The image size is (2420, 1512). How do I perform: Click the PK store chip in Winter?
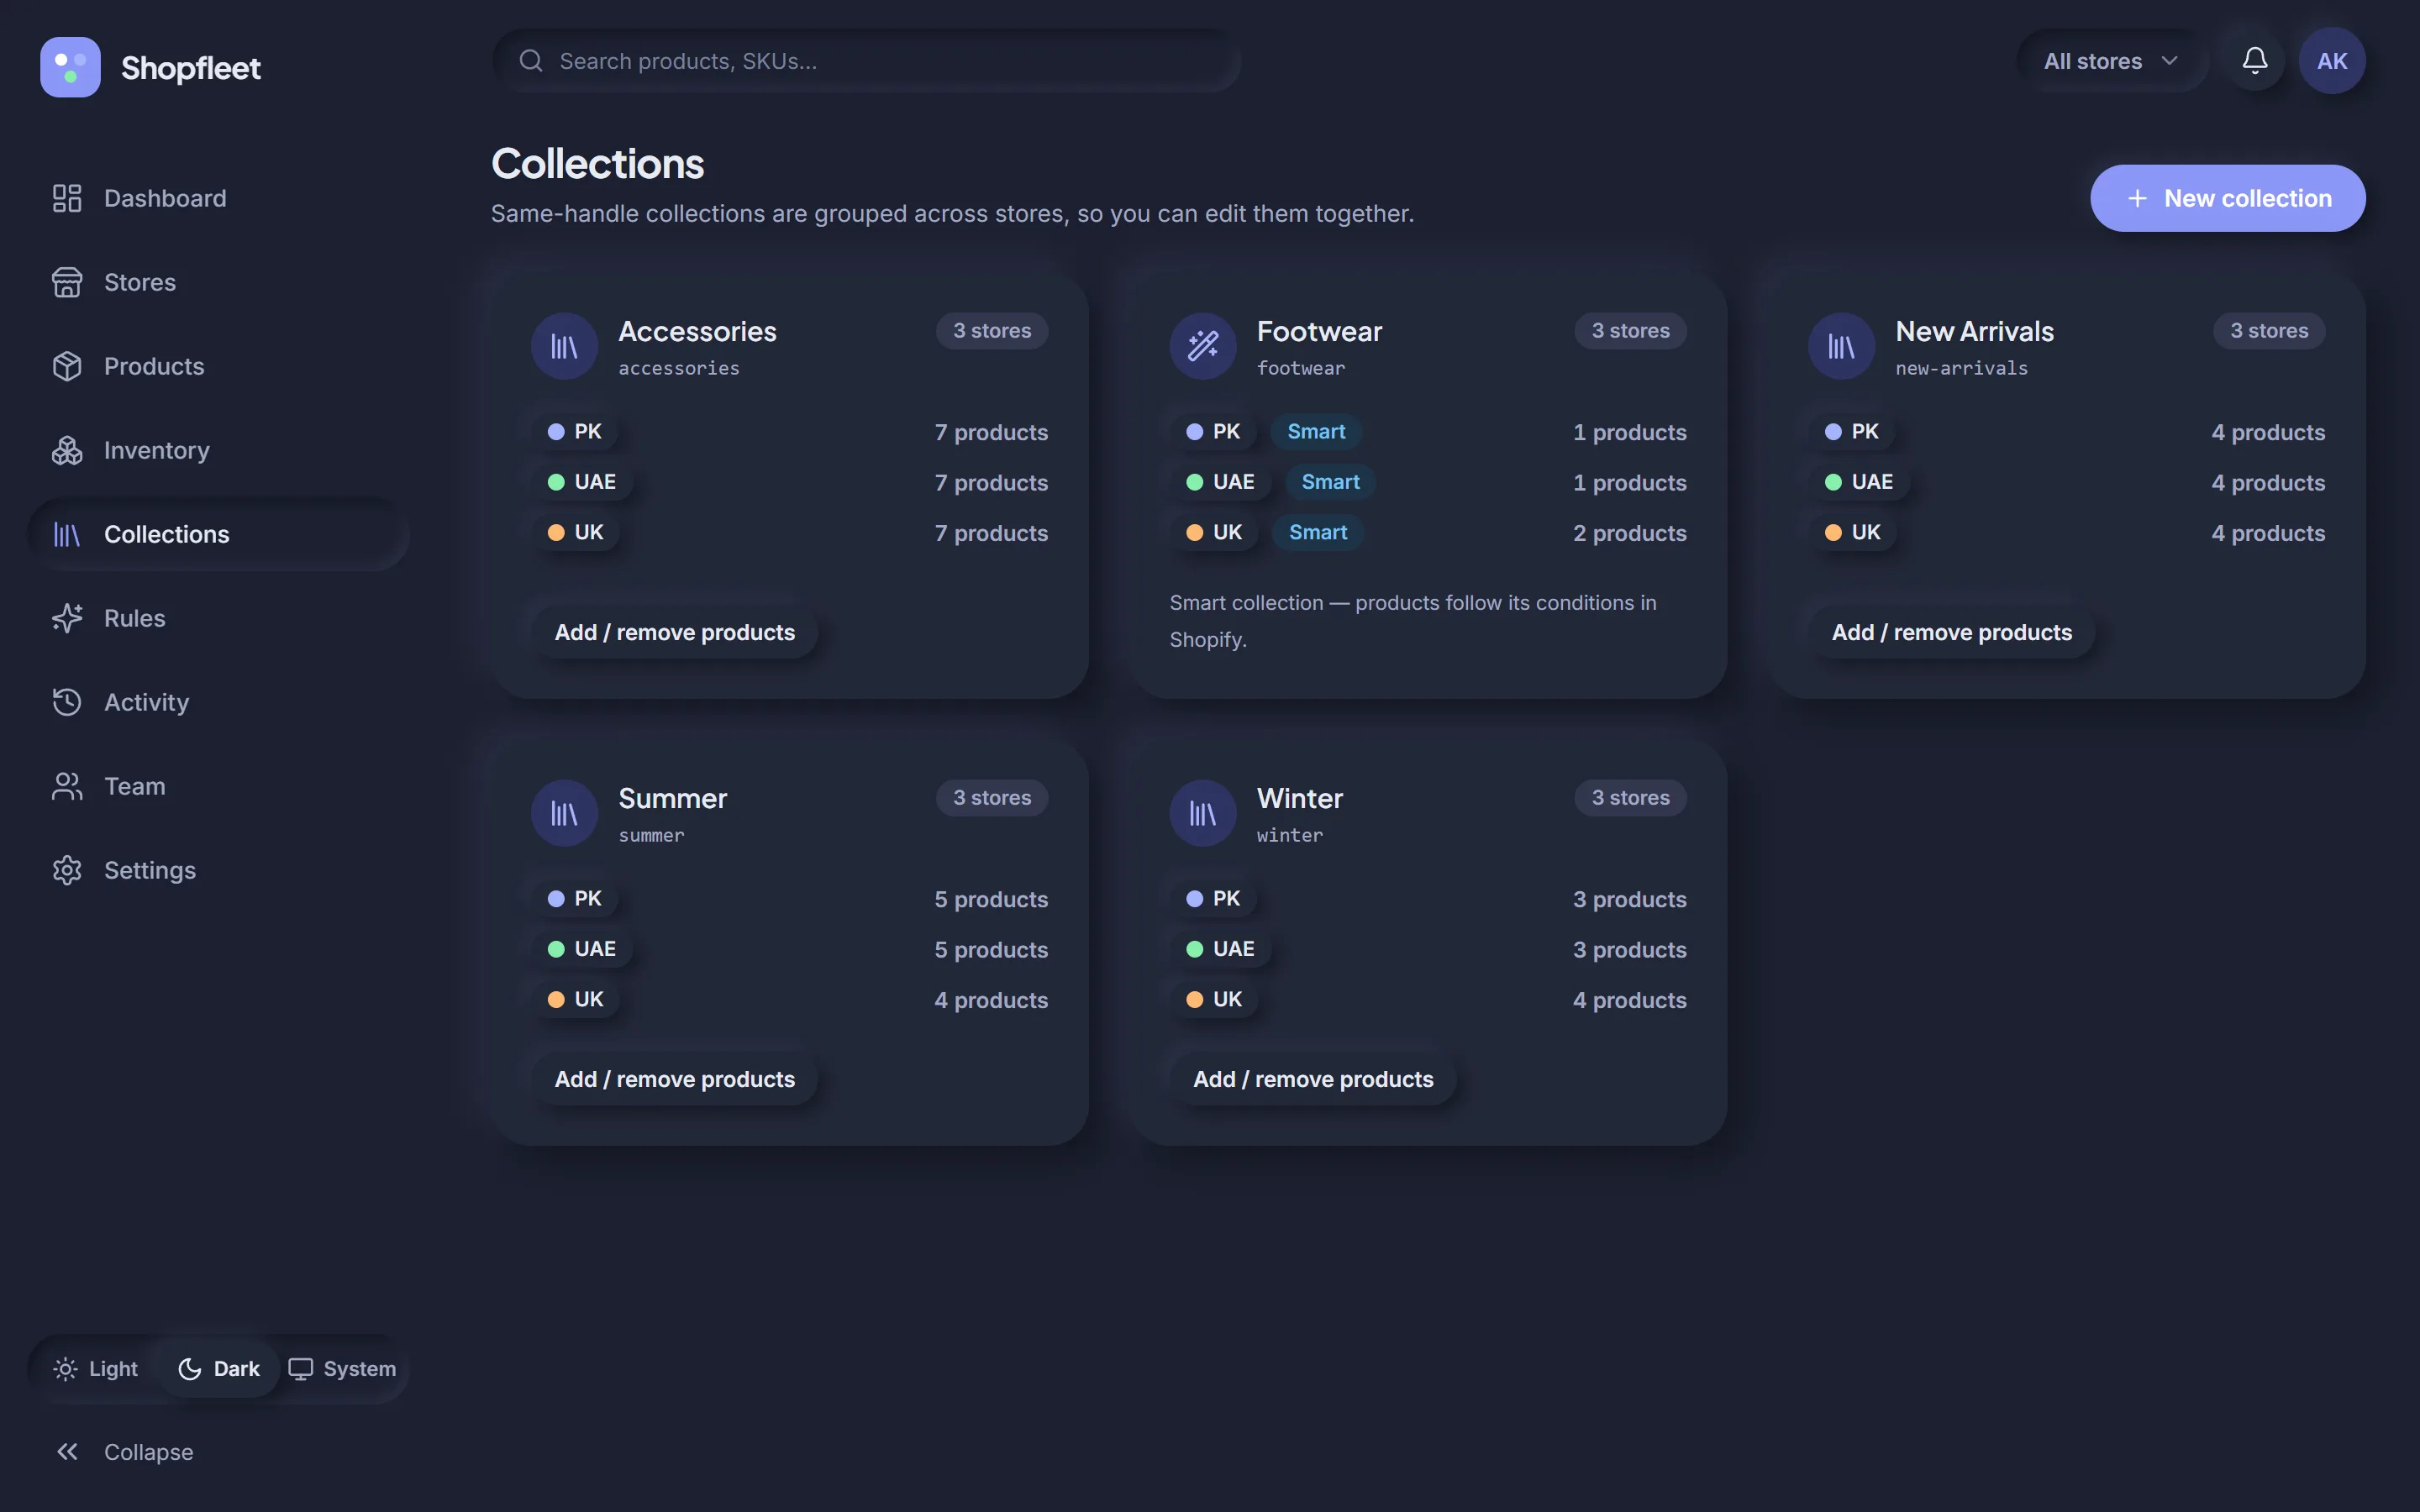tap(1214, 899)
